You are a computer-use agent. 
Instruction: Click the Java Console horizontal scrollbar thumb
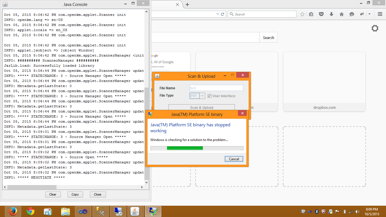click(x=32, y=187)
